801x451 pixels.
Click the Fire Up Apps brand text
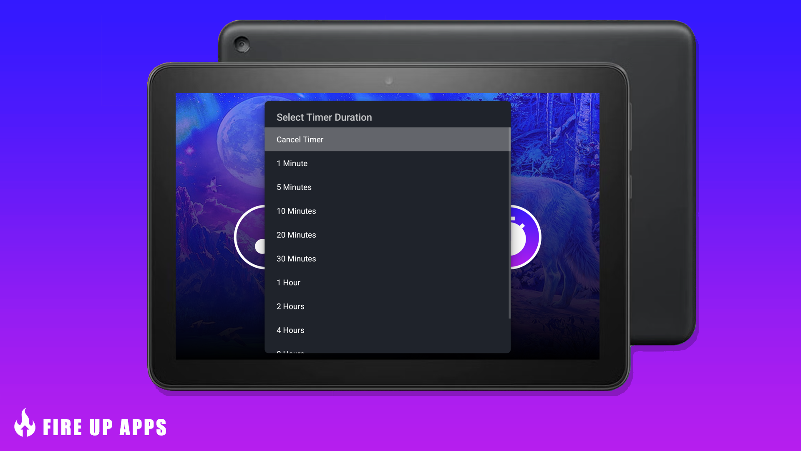click(x=105, y=427)
